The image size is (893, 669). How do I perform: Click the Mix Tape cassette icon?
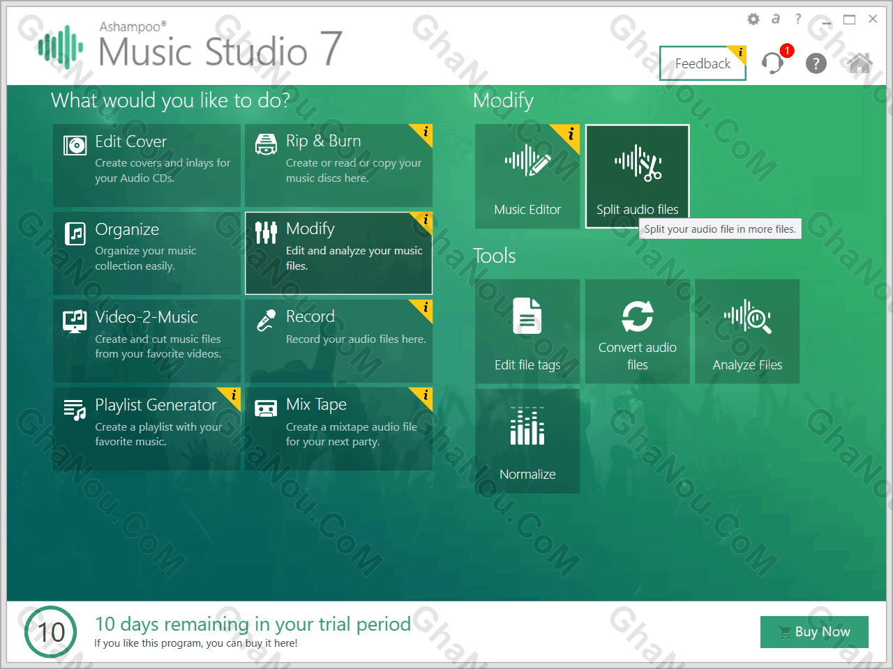(x=266, y=408)
